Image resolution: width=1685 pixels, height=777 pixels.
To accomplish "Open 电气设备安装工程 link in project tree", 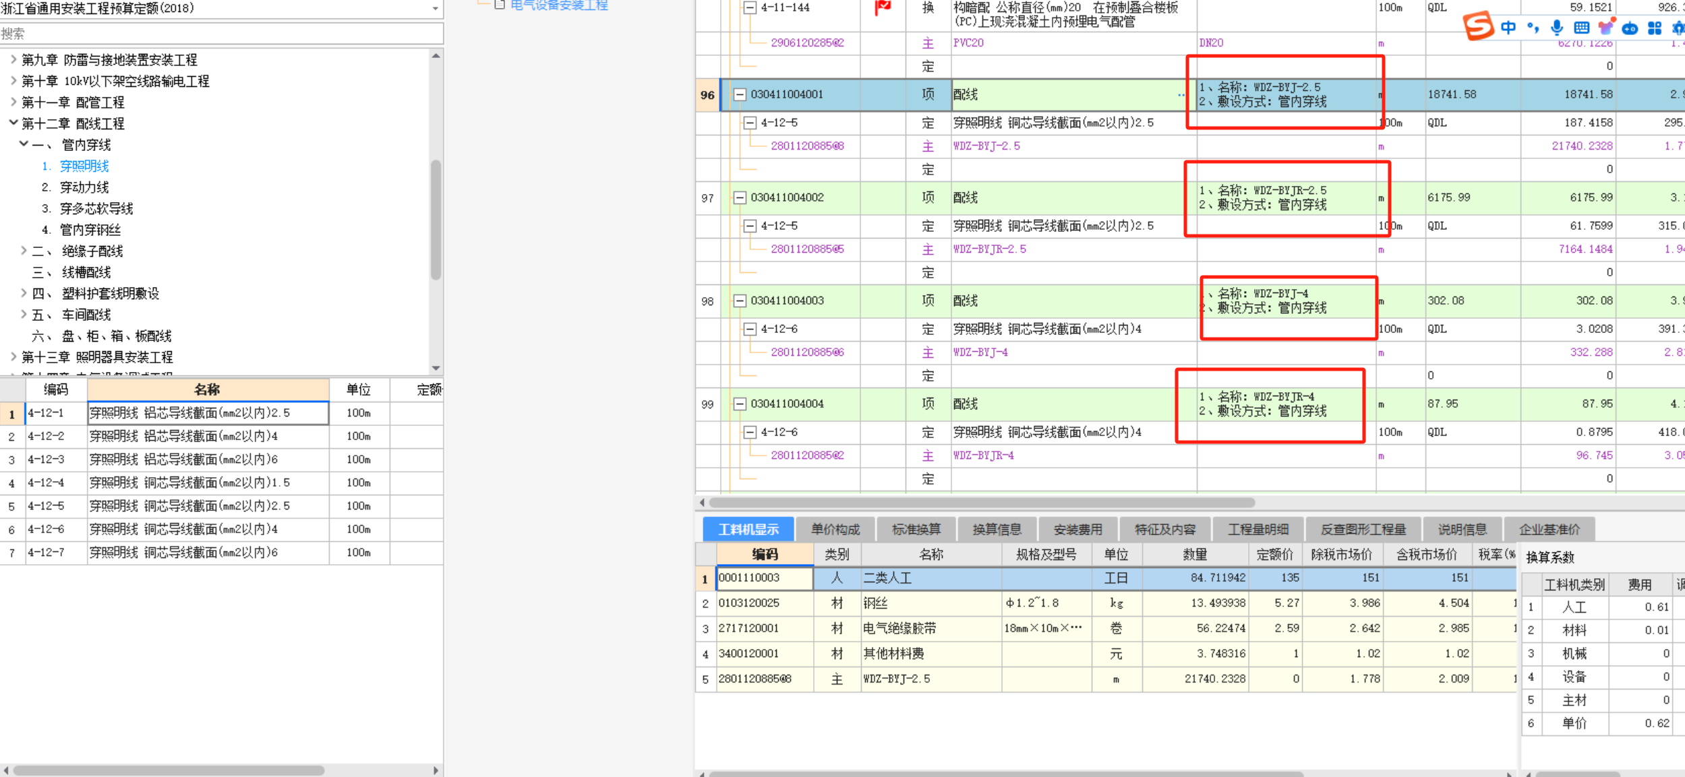I will pos(559,5).
